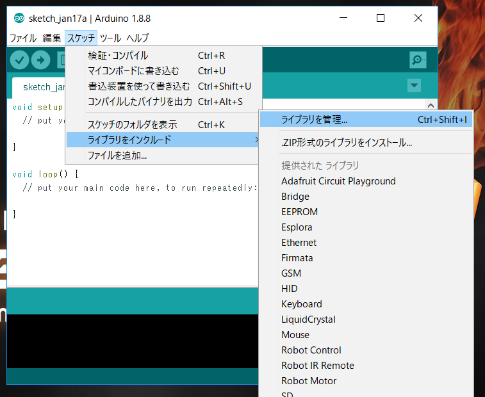This screenshot has height=397, width=485.
Task: Include the Bridge library
Action: click(x=366, y=197)
